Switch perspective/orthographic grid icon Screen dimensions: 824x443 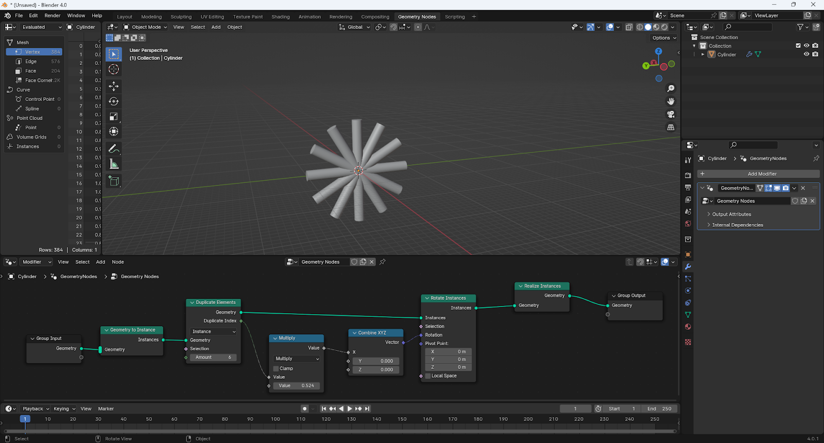671,127
